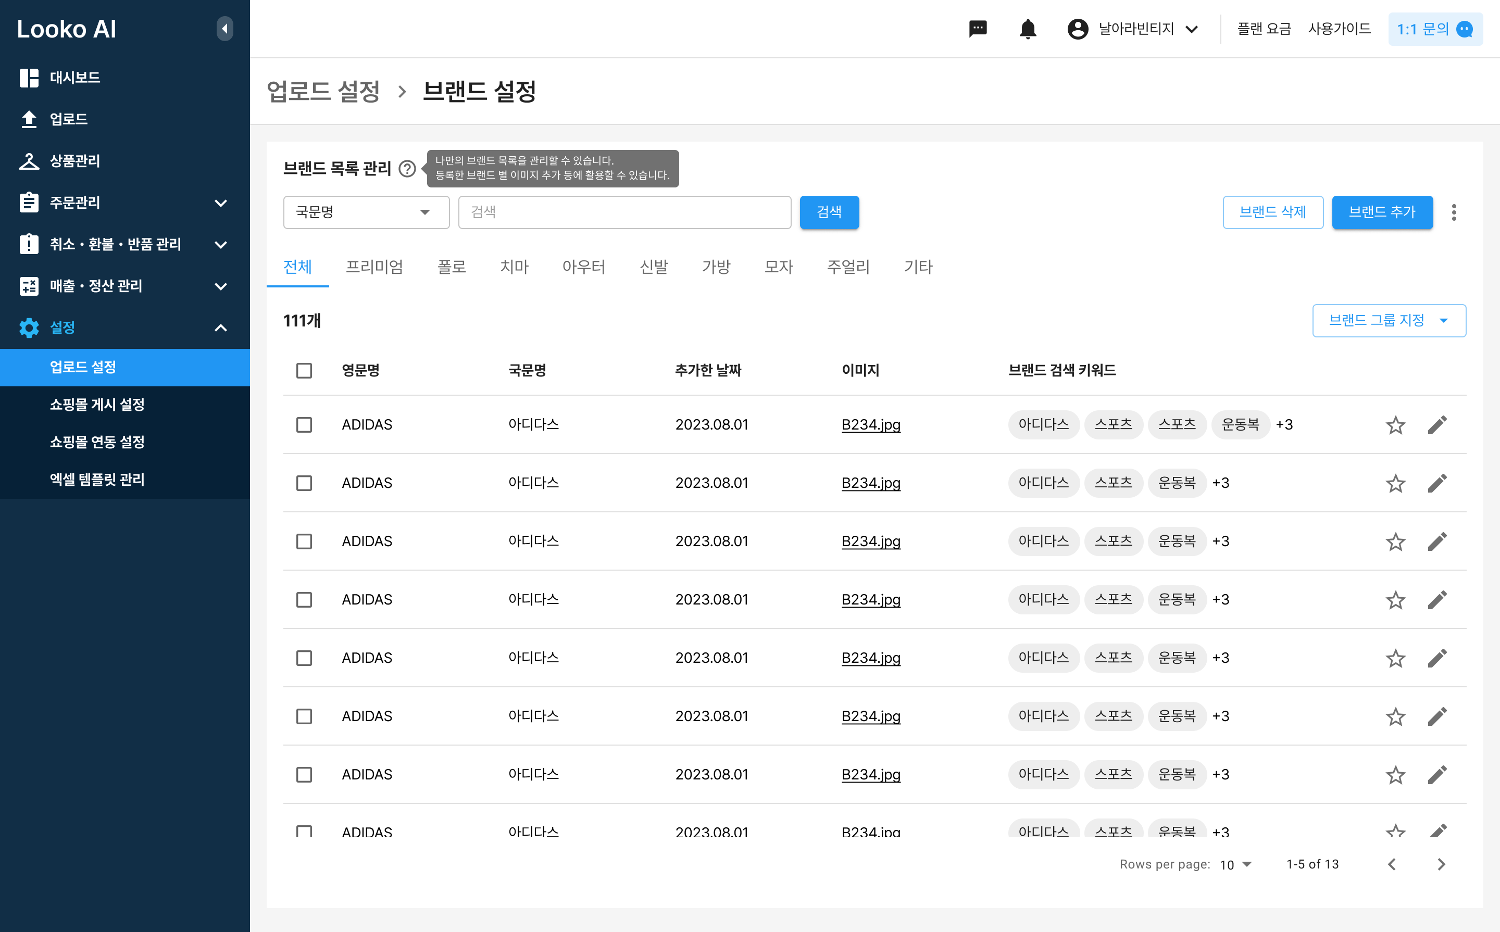The height and width of the screenshot is (932, 1500).
Task: Switch to the 프리미엄 tab
Action: click(x=374, y=267)
